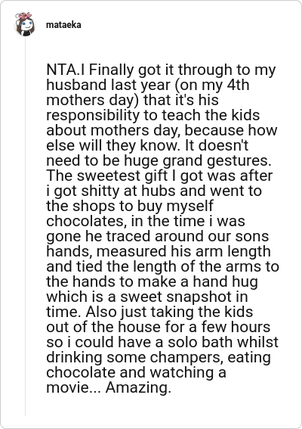Click the line "about mothers day, because how"
The image size is (302, 429).
[162, 130]
